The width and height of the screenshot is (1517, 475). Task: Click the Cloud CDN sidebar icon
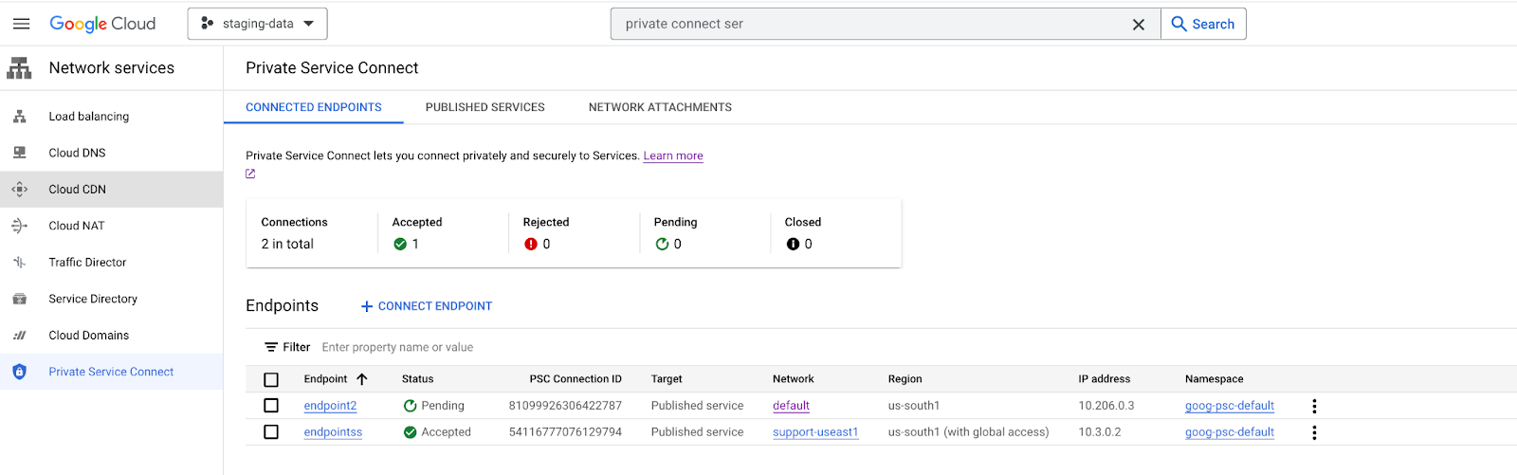pos(19,190)
